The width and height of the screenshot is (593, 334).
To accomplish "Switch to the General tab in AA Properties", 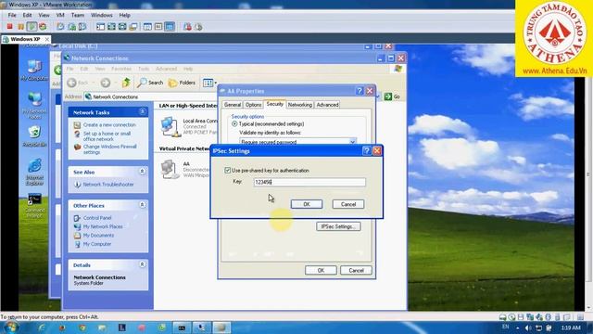I will coord(233,105).
